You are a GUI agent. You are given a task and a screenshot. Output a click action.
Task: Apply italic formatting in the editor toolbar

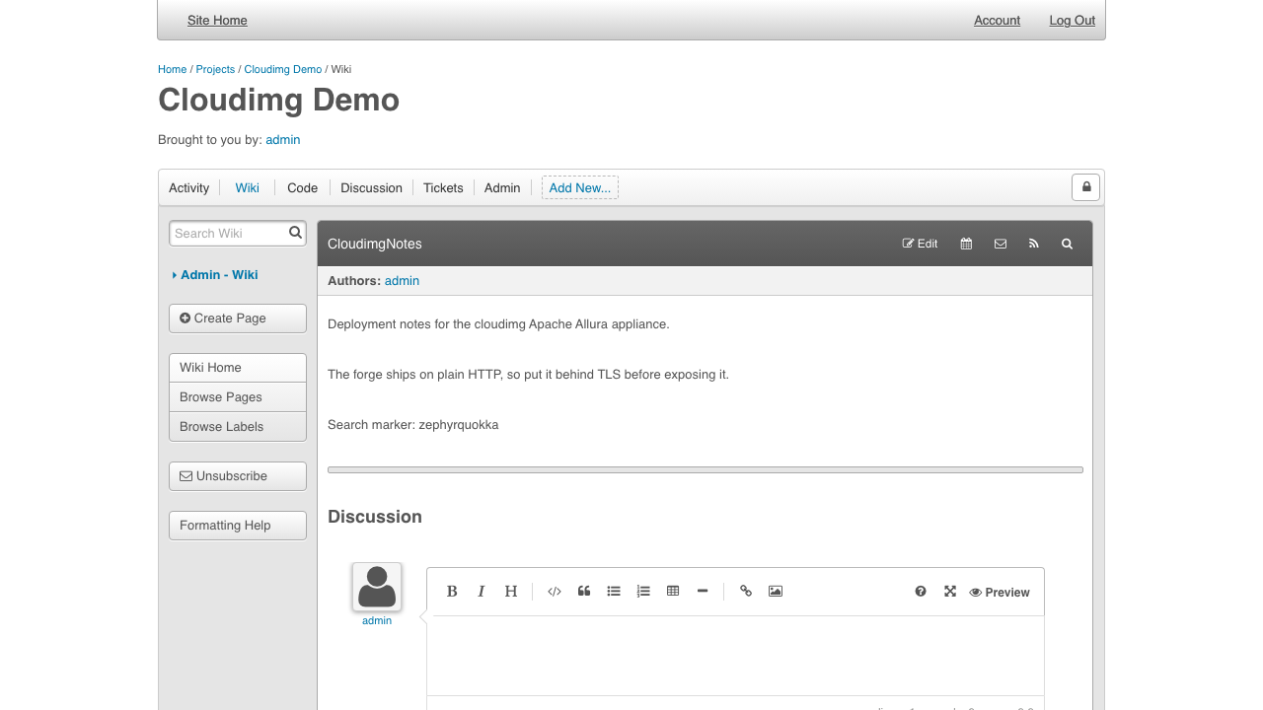482,592
